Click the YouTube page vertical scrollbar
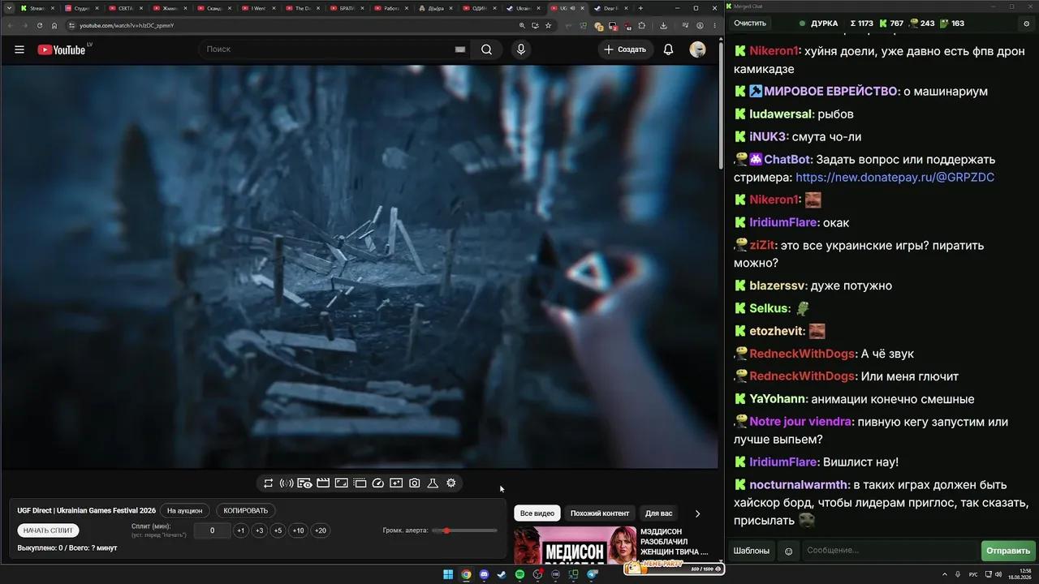 pyautogui.click(x=721, y=105)
